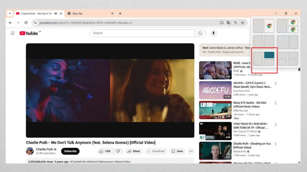The height and width of the screenshot is (172, 307).
Task: Minimize the Chrome window
Action: point(276,13)
